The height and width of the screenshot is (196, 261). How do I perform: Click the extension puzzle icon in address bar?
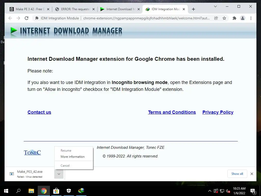(x=37, y=18)
